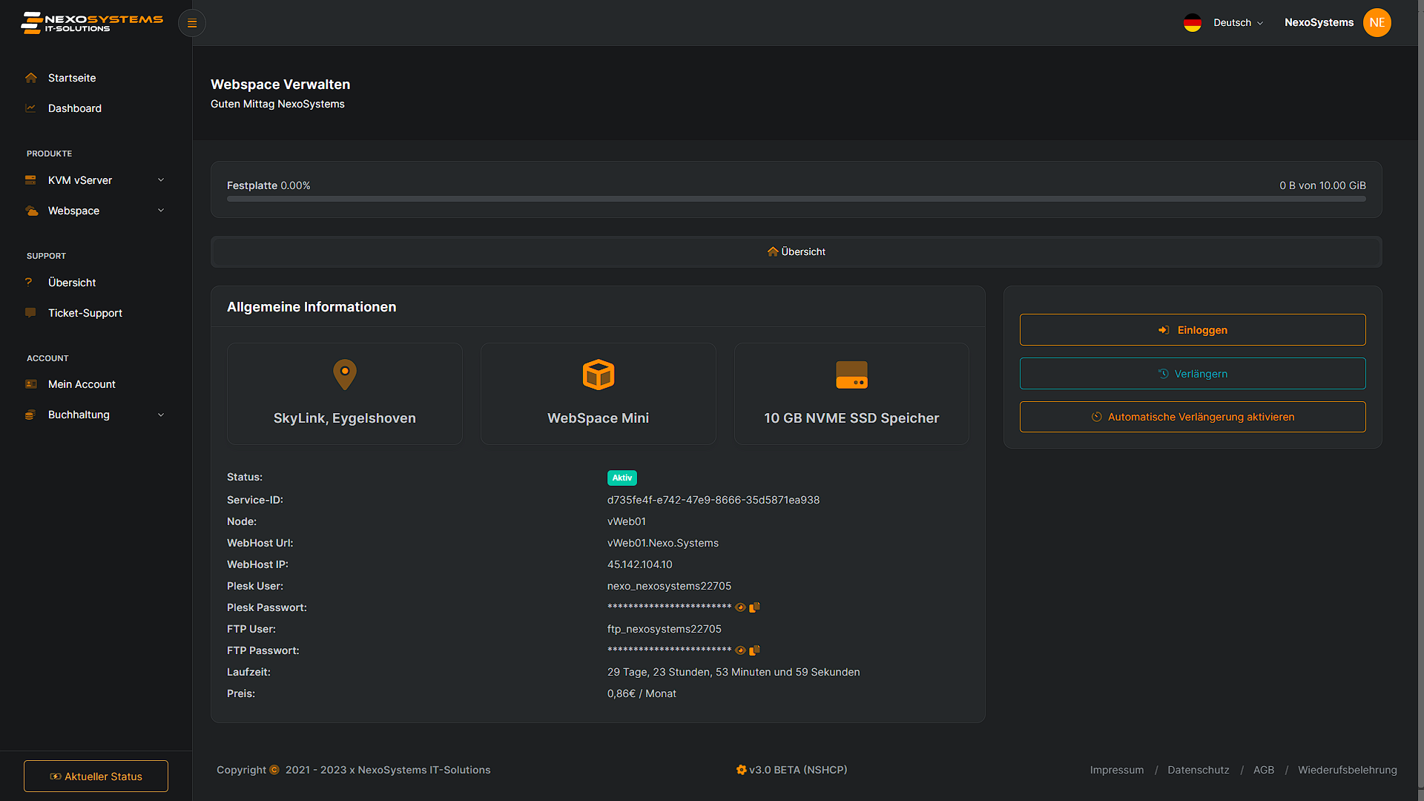Click the 0 B von 10.00 GiB text
This screenshot has width=1424, height=801.
(1322, 185)
